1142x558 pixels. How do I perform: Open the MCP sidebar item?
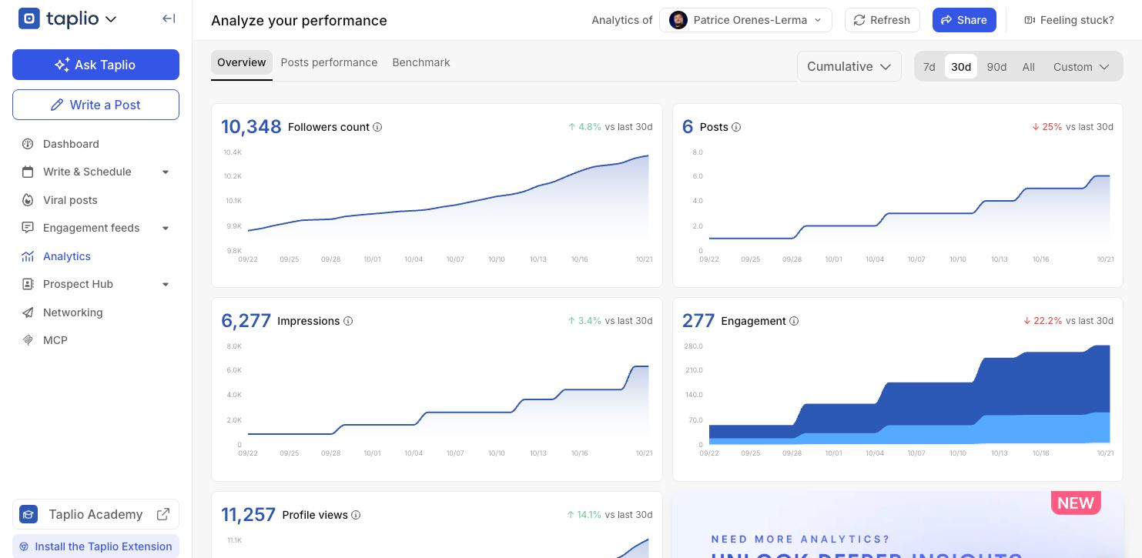55,340
